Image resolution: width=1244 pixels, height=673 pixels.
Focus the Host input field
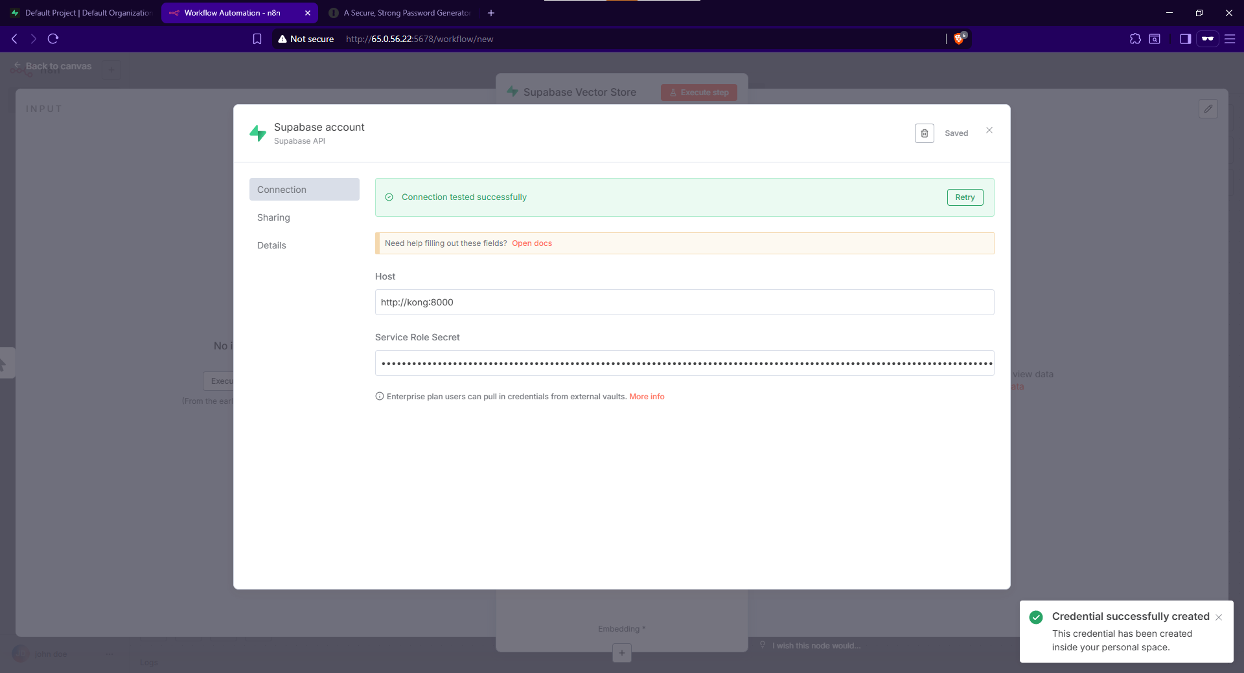coord(684,302)
